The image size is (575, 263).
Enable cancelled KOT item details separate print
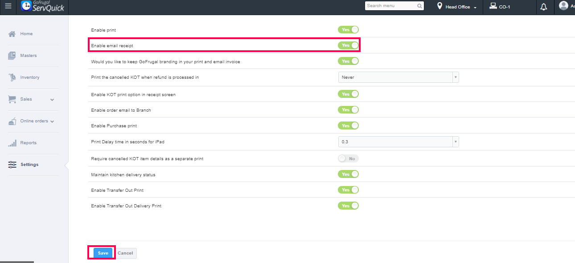pos(348,158)
